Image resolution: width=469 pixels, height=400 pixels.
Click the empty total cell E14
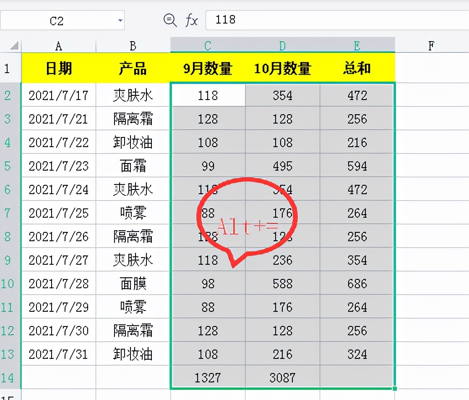pyautogui.click(x=357, y=377)
